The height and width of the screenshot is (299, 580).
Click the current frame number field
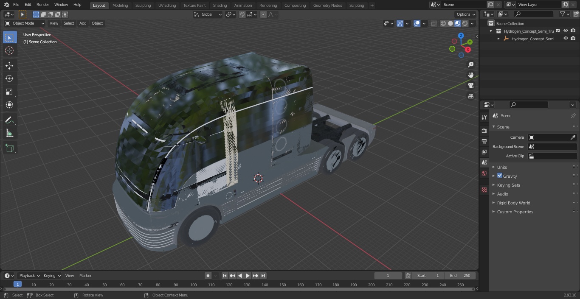click(388, 276)
